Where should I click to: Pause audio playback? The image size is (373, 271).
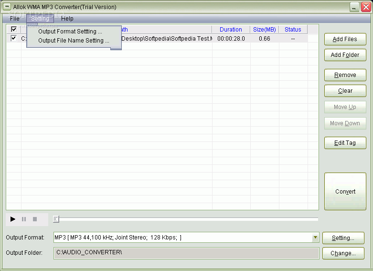pos(24,219)
